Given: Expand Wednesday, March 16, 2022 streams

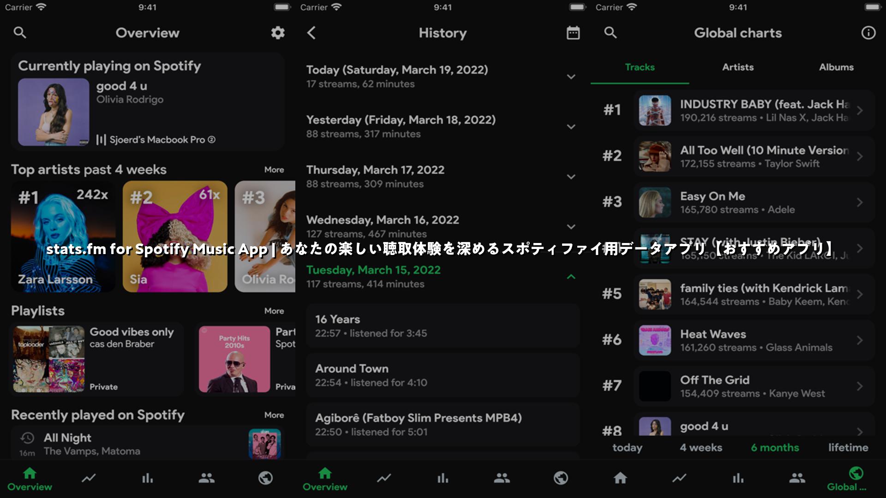Looking at the screenshot, I should point(571,227).
